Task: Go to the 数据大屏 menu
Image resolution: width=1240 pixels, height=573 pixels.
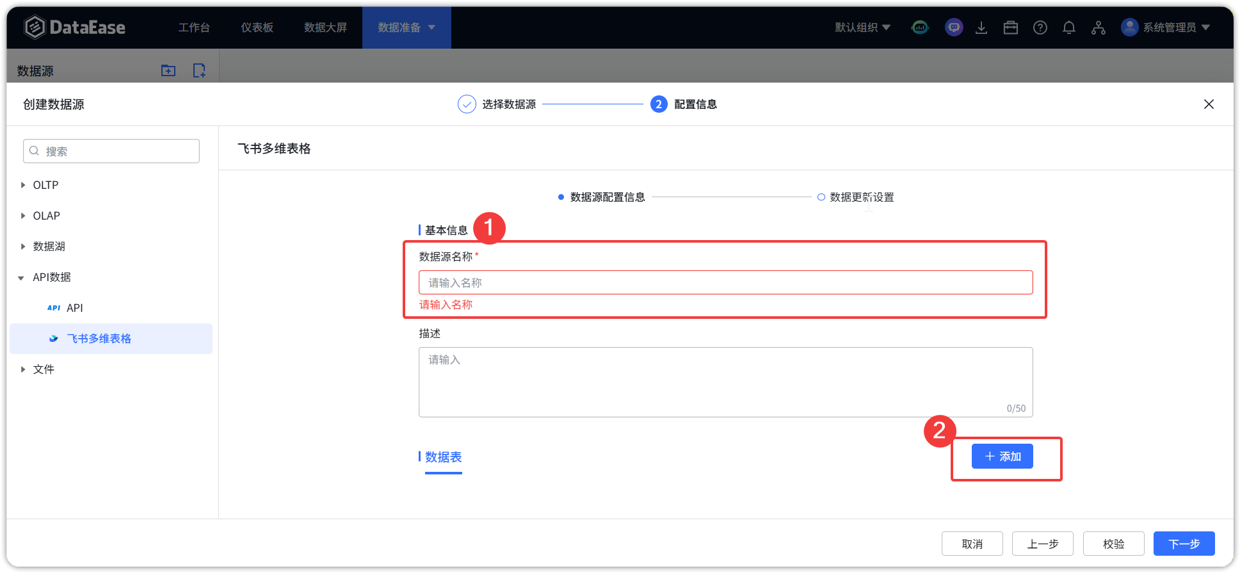Action: tap(326, 28)
